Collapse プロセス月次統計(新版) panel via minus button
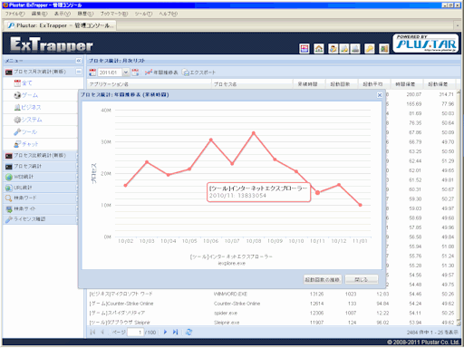 point(79,72)
